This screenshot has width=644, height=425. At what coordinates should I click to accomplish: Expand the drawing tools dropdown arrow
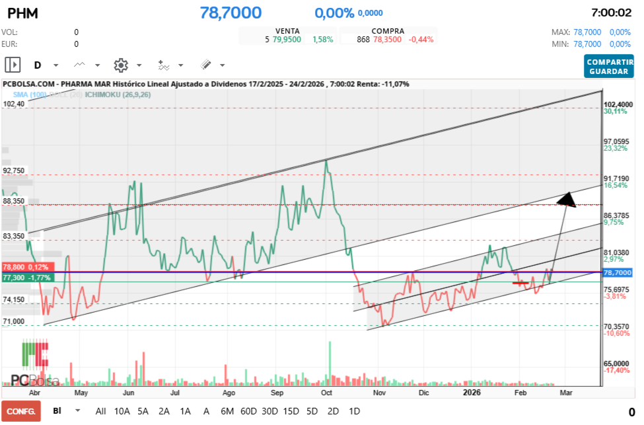[x=222, y=65]
